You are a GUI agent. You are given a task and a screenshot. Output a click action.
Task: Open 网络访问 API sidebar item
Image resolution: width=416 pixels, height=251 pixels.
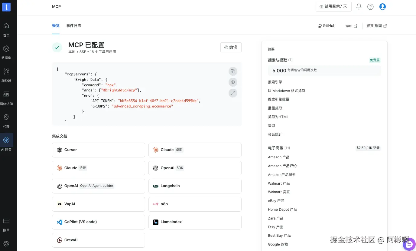pyautogui.click(x=6, y=98)
